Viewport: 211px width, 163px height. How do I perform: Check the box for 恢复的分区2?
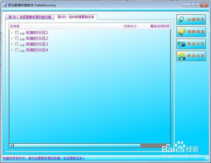click(x=17, y=38)
